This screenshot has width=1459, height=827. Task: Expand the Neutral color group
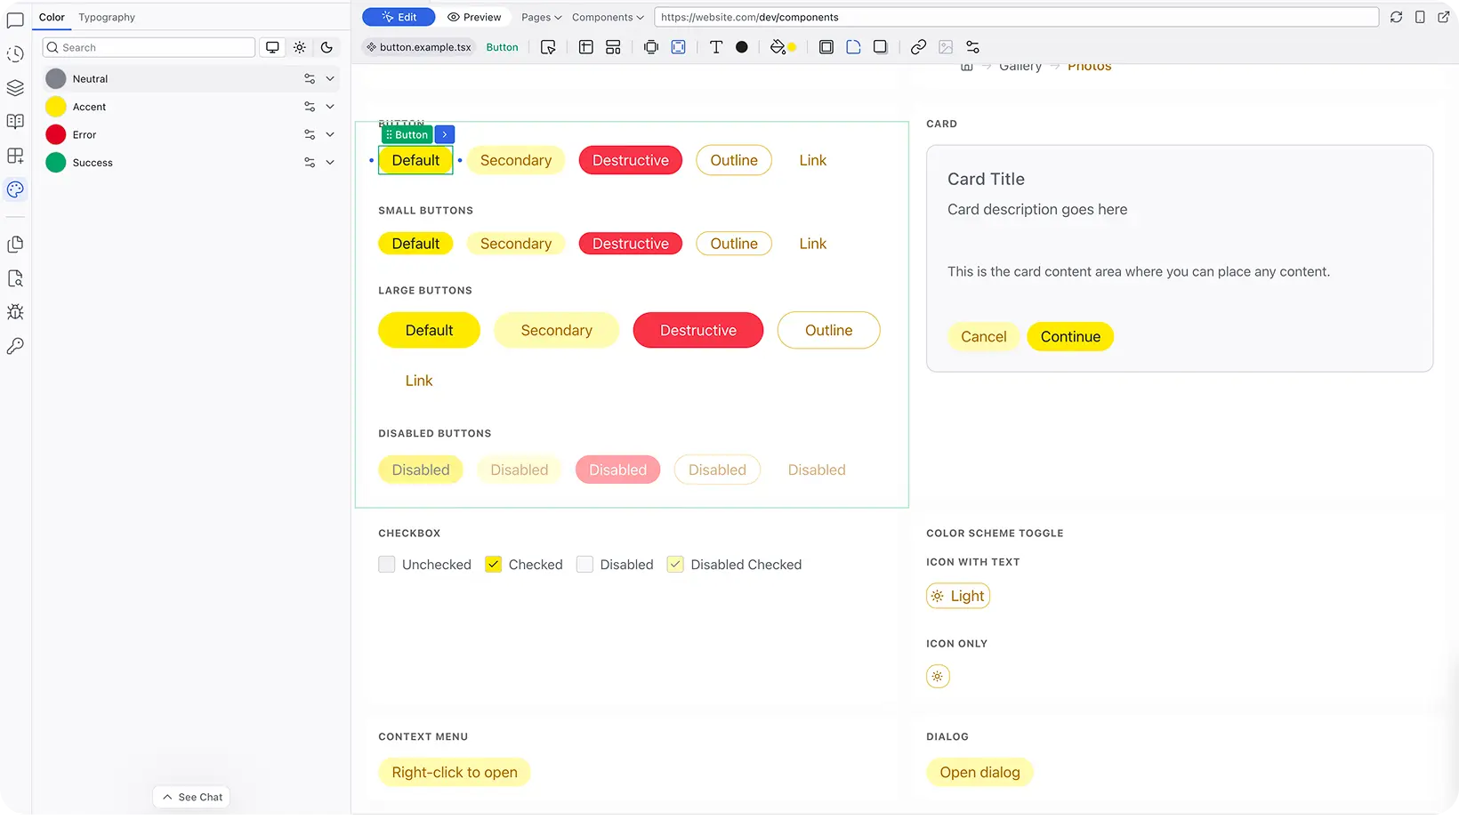tap(330, 79)
